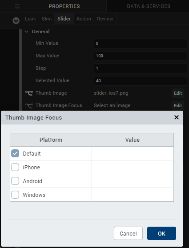Tick the Android platform checkbox
This screenshot has width=189, height=248.
click(15, 181)
